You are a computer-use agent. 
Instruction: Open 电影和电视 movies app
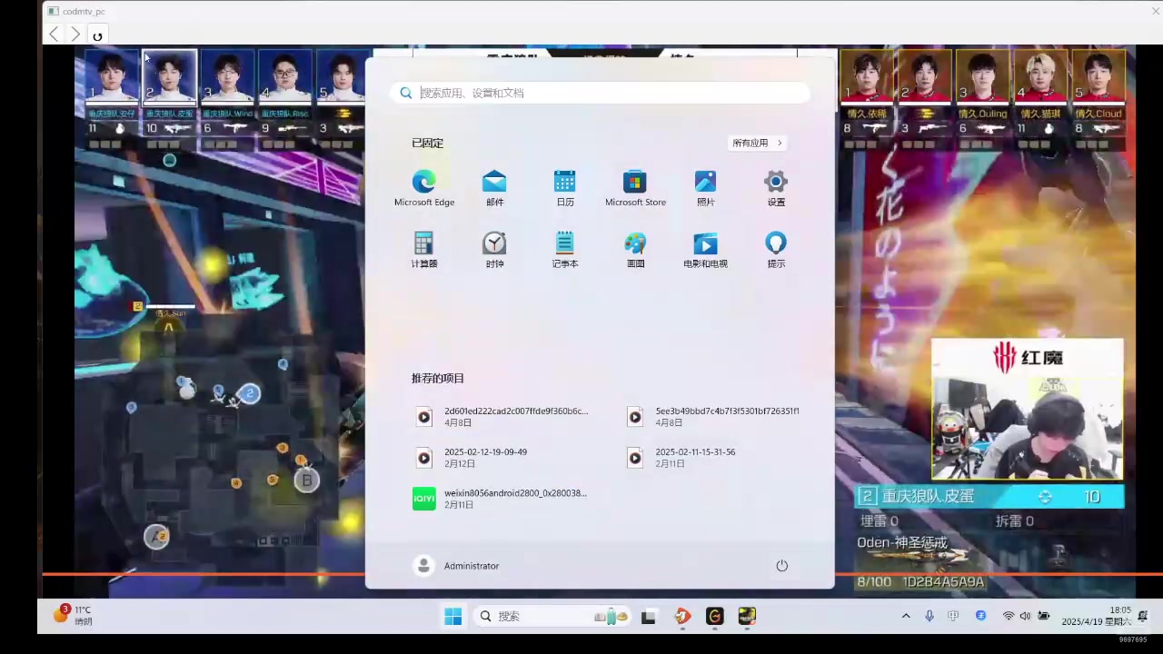point(706,250)
